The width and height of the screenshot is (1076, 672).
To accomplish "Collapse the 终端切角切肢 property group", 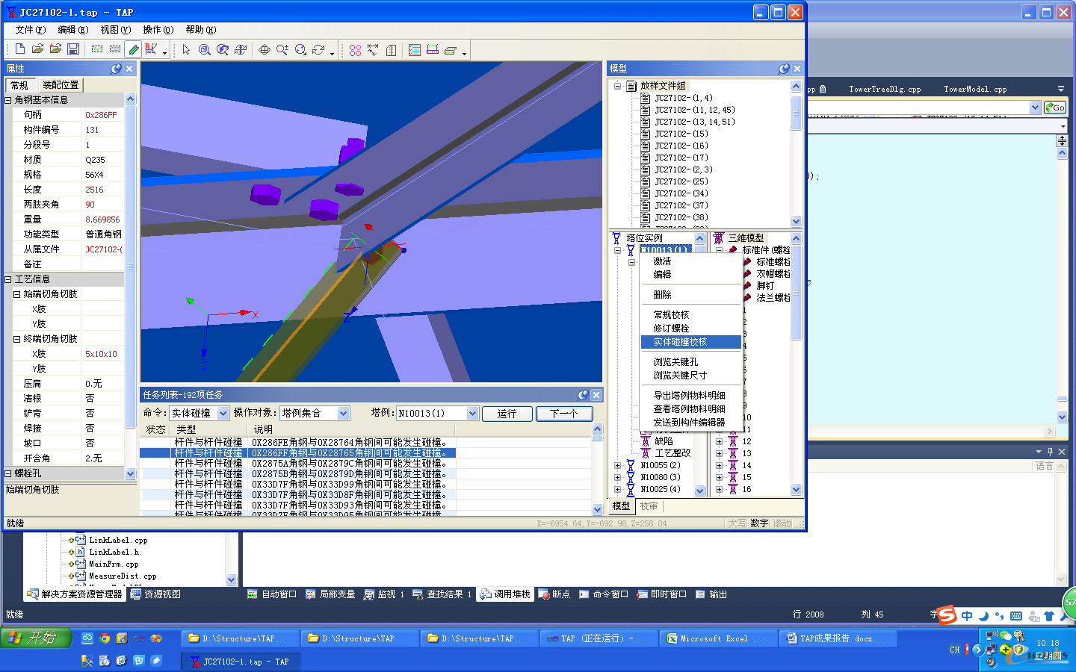I will [x=16, y=339].
